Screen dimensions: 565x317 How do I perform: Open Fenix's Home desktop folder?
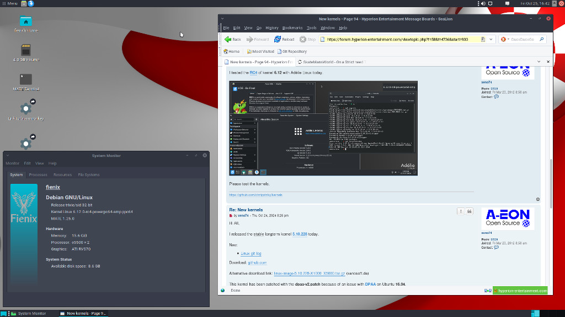pyautogui.click(x=26, y=24)
